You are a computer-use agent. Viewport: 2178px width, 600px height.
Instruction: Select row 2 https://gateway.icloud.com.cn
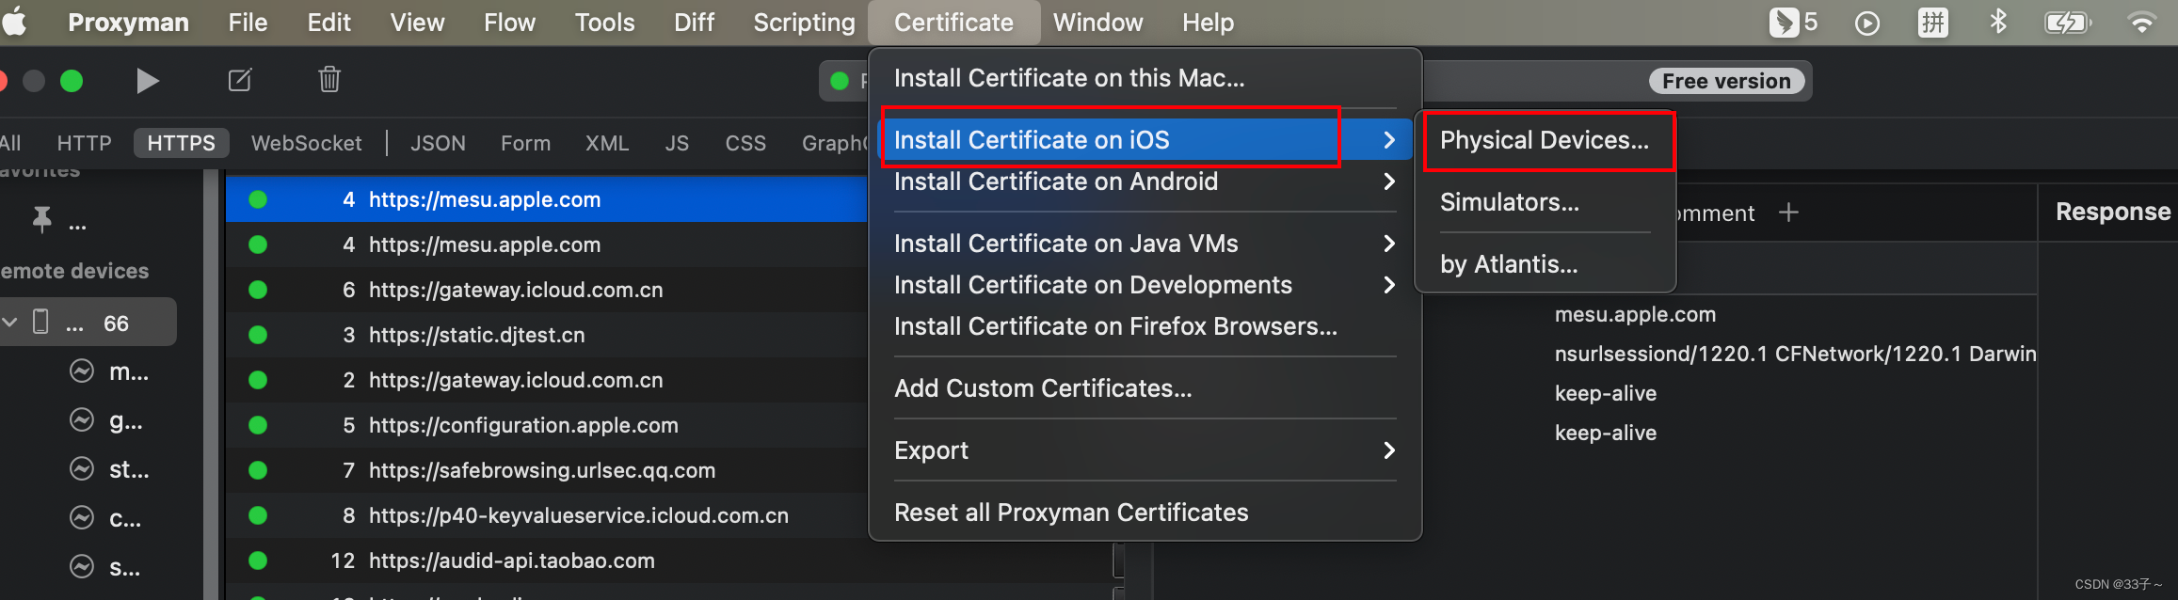coord(546,380)
